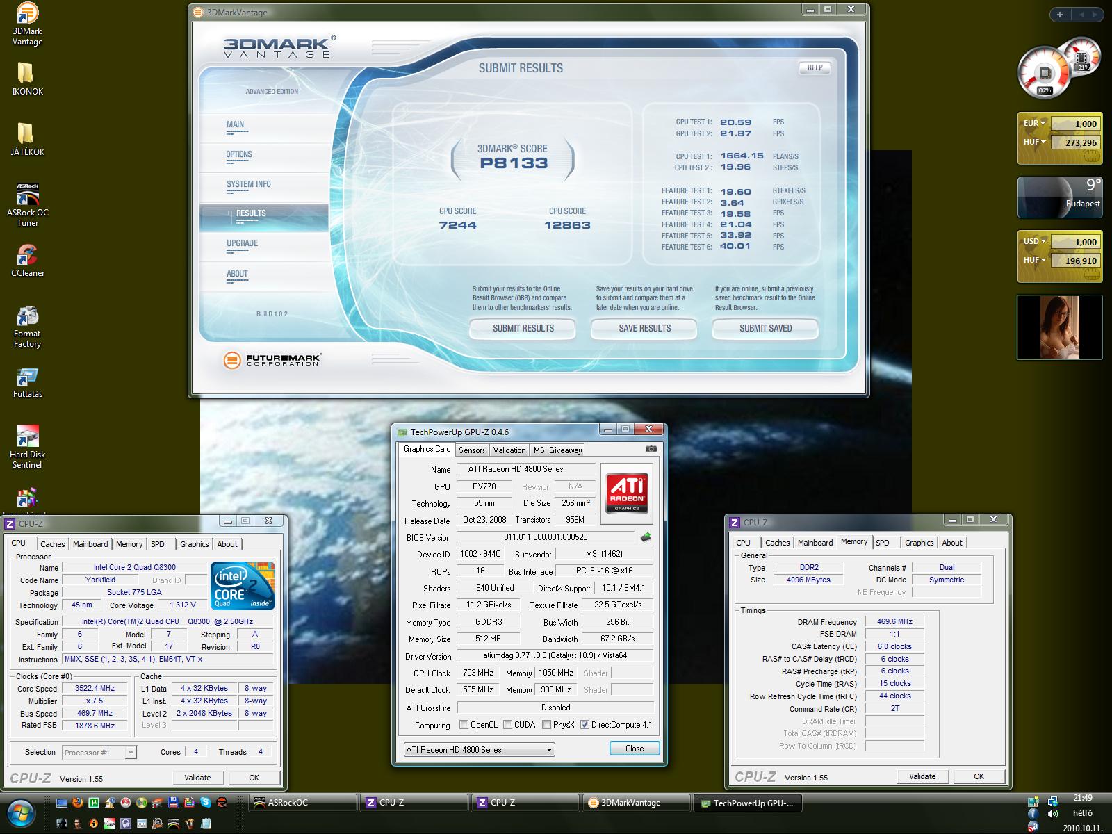
Task: Click the SUBMIT RESULTS button
Action: pyautogui.click(x=523, y=328)
